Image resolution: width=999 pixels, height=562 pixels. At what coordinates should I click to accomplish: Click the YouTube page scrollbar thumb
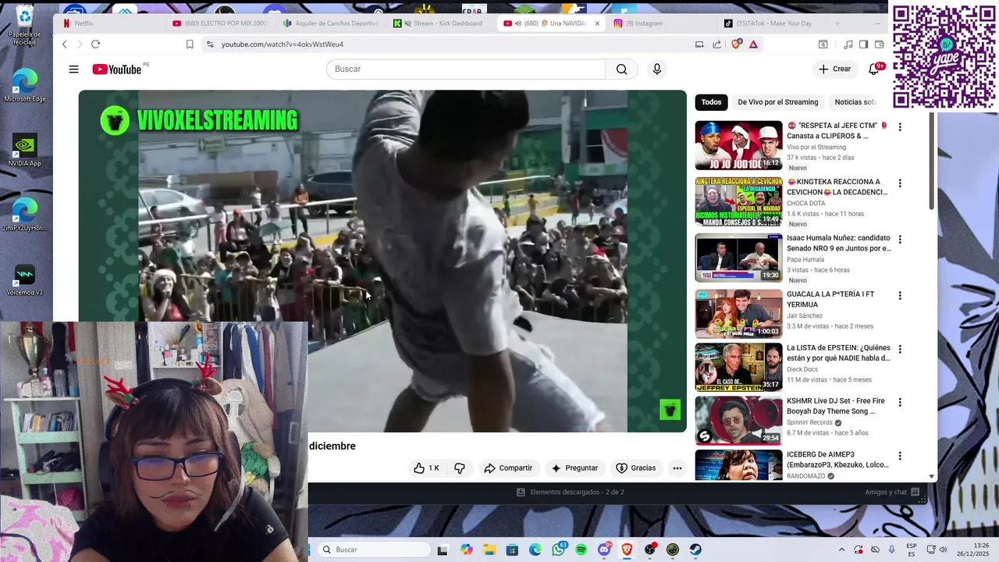(931, 160)
